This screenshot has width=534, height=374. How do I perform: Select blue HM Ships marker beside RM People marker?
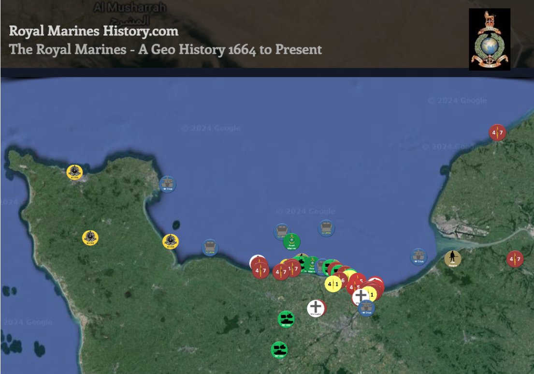click(419, 257)
